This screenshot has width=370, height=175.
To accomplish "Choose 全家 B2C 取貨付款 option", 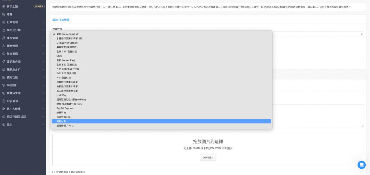I will pos(161,65).
